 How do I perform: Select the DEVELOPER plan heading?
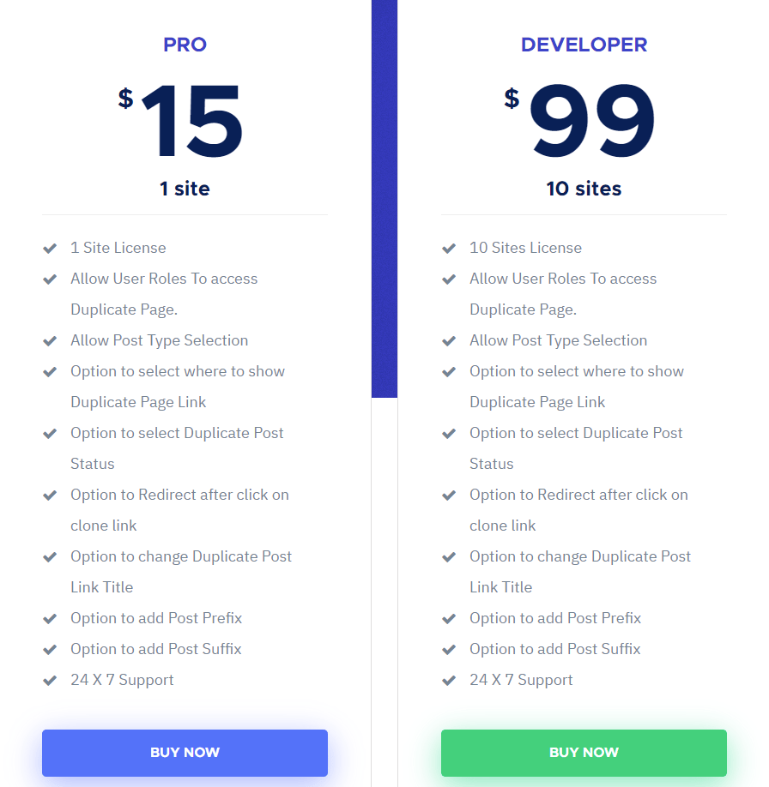tap(584, 45)
